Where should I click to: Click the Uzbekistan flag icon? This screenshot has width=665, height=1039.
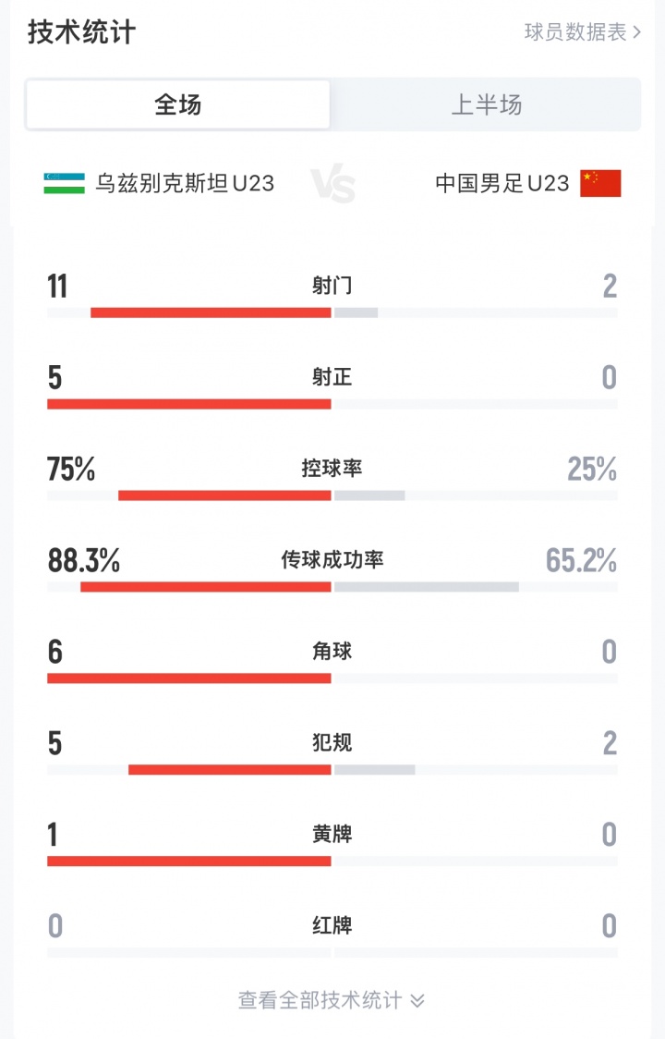65,183
